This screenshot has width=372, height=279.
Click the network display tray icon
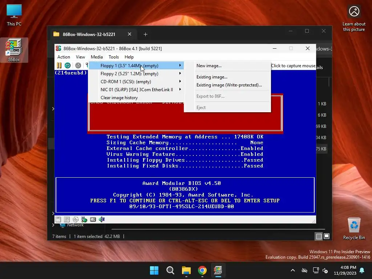coord(316,270)
